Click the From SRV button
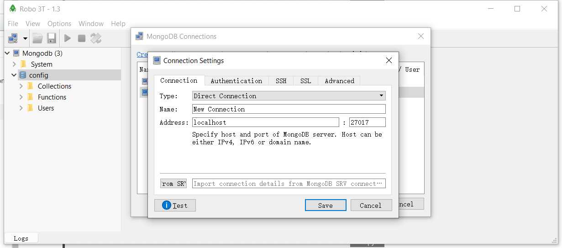 coord(173,184)
